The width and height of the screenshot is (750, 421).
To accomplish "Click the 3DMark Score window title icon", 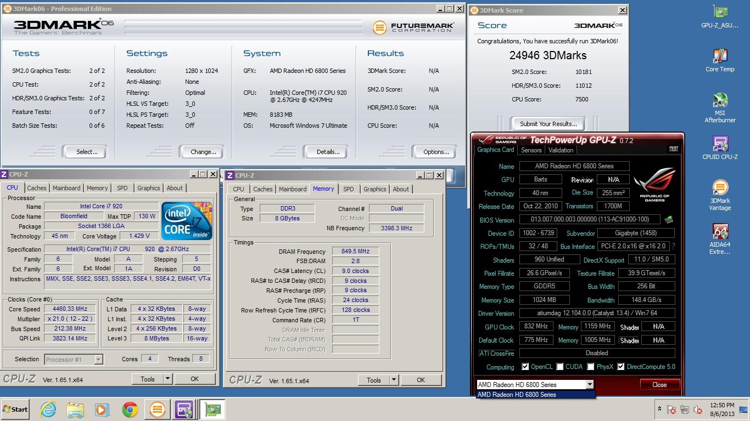I will point(474,10).
